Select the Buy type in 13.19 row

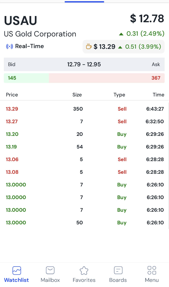[x=122, y=147]
